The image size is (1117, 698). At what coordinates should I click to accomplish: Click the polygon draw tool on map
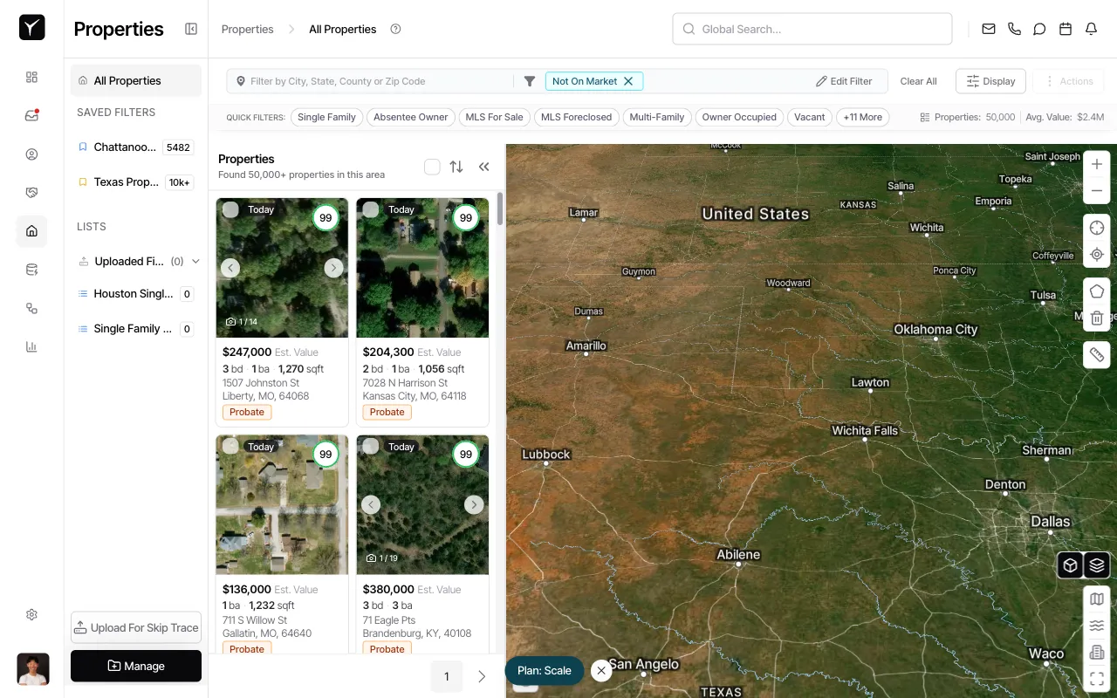[x=1097, y=291]
